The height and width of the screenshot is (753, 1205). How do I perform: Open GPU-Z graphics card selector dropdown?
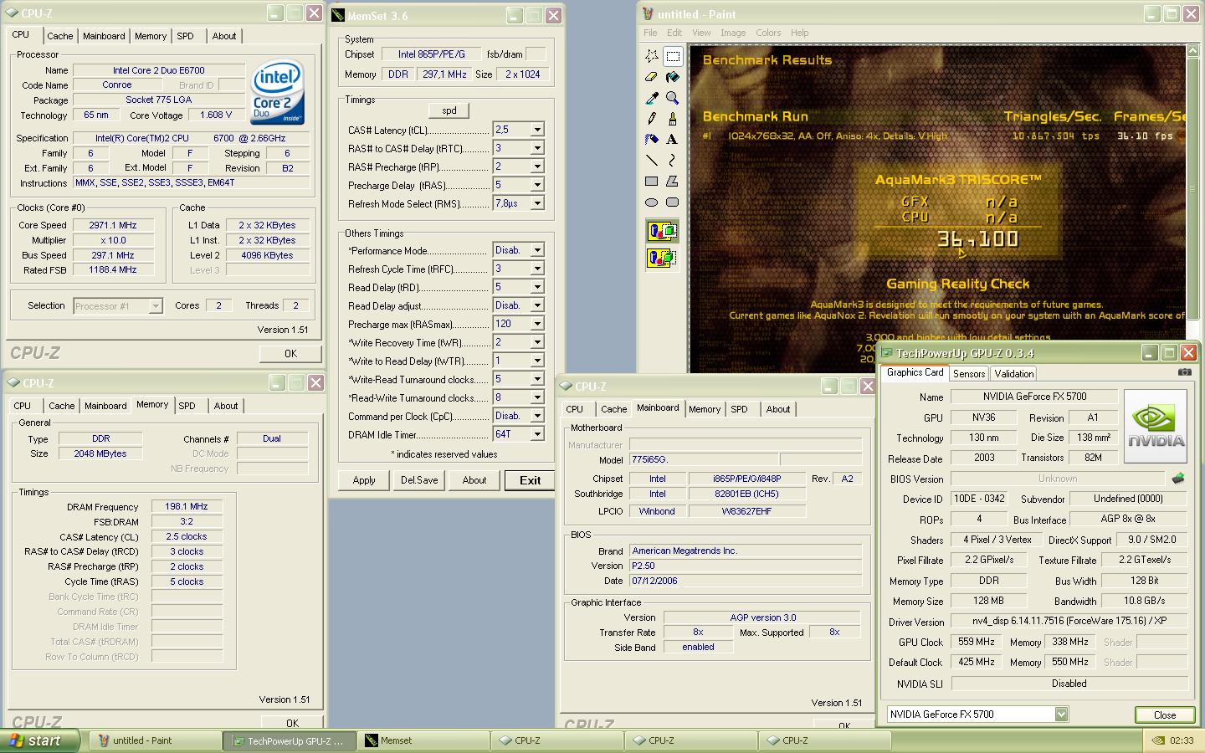click(x=1061, y=715)
